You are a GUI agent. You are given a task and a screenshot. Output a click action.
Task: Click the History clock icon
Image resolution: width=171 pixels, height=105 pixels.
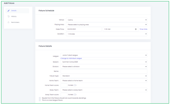[x=9, y=16]
